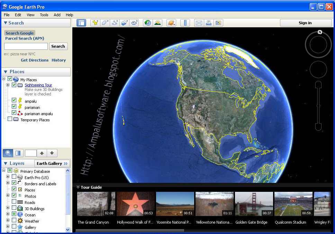Open the Sightseeing Tour link
This screenshot has width=335, height=234.
click(x=38, y=85)
